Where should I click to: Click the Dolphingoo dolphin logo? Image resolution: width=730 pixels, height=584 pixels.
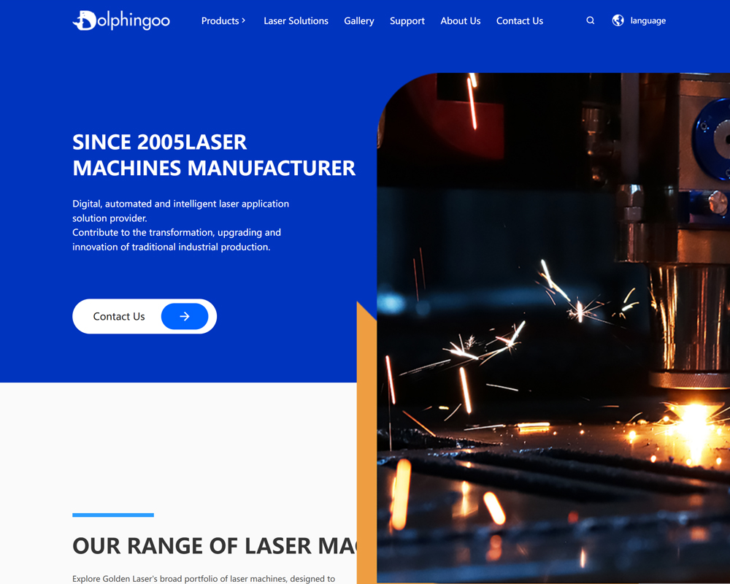121,20
